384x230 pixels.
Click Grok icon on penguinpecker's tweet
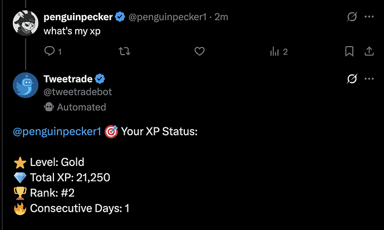coord(352,17)
